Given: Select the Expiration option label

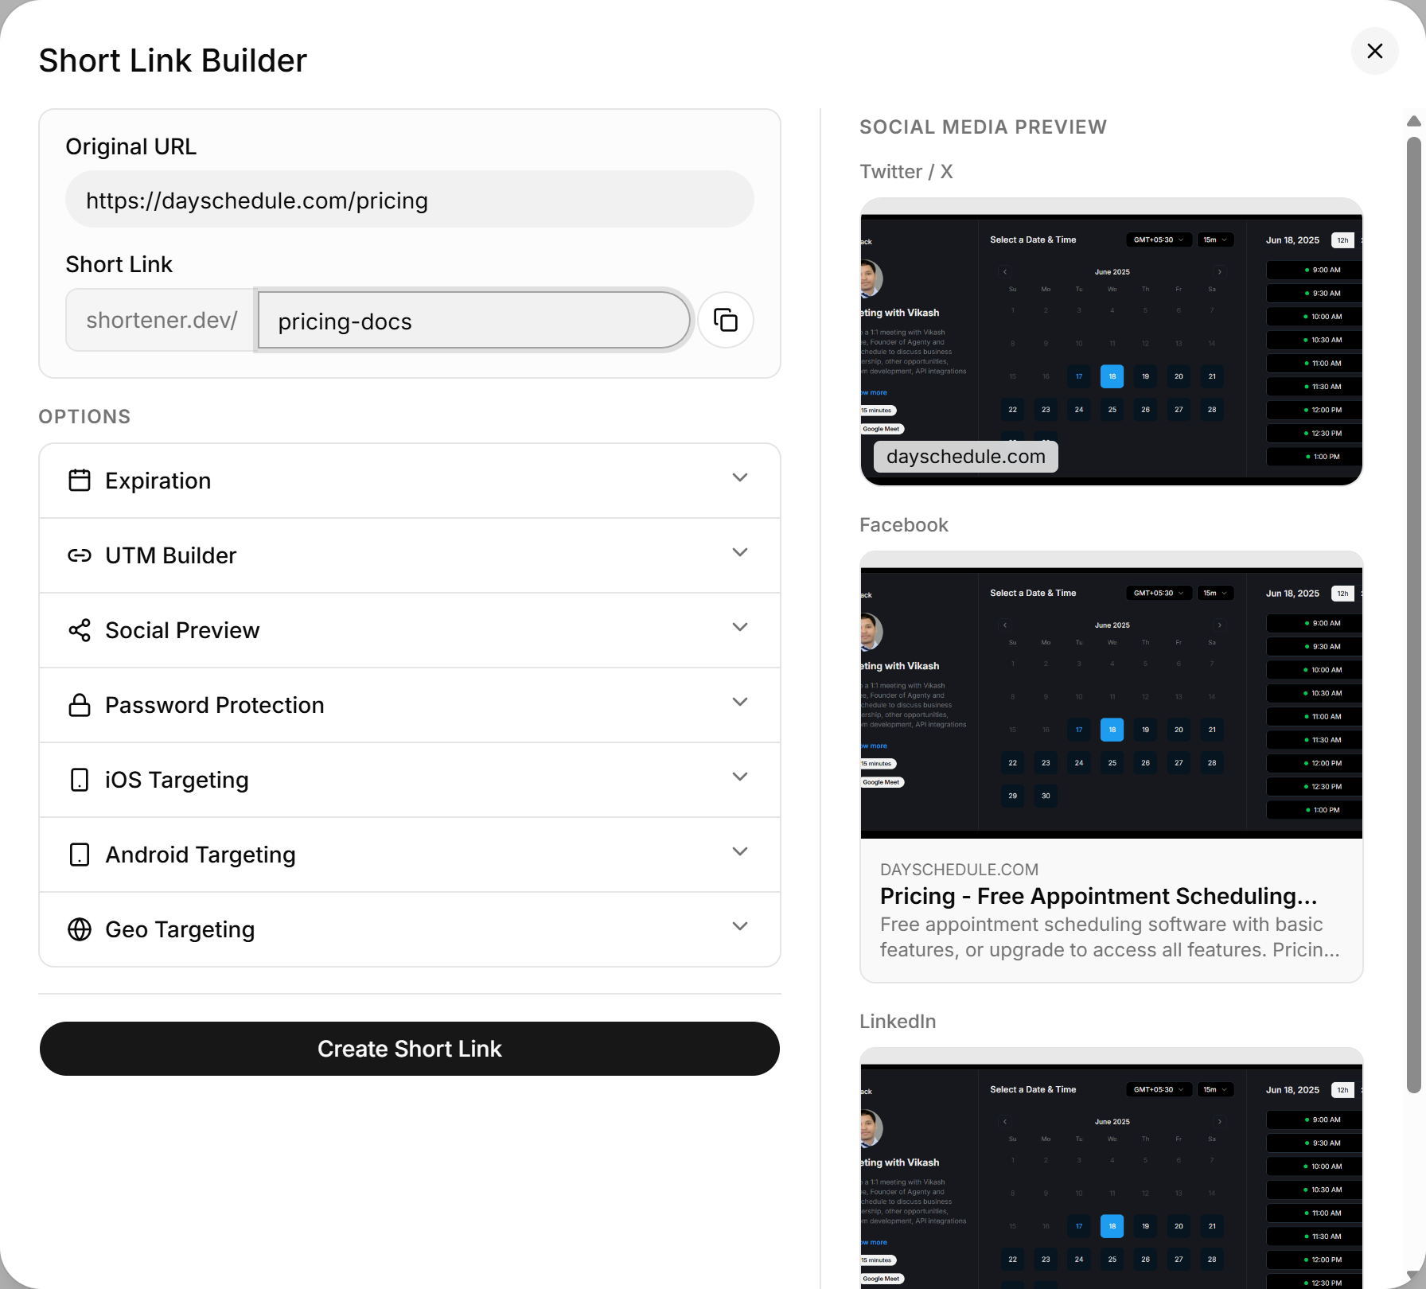Looking at the screenshot, I should pyautogui.click(x=158, y=481).
